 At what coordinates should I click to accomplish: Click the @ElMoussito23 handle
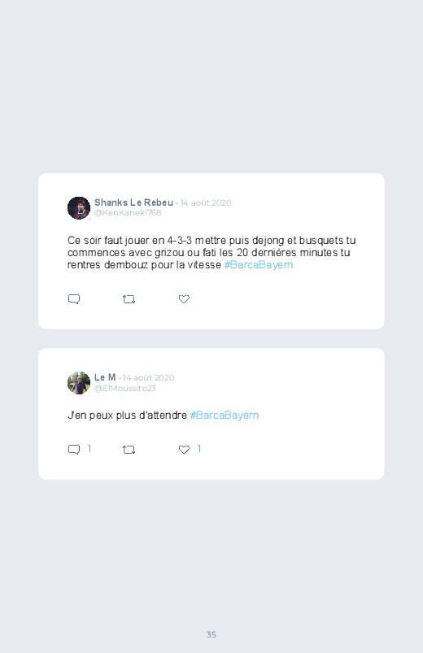point(125,388)
